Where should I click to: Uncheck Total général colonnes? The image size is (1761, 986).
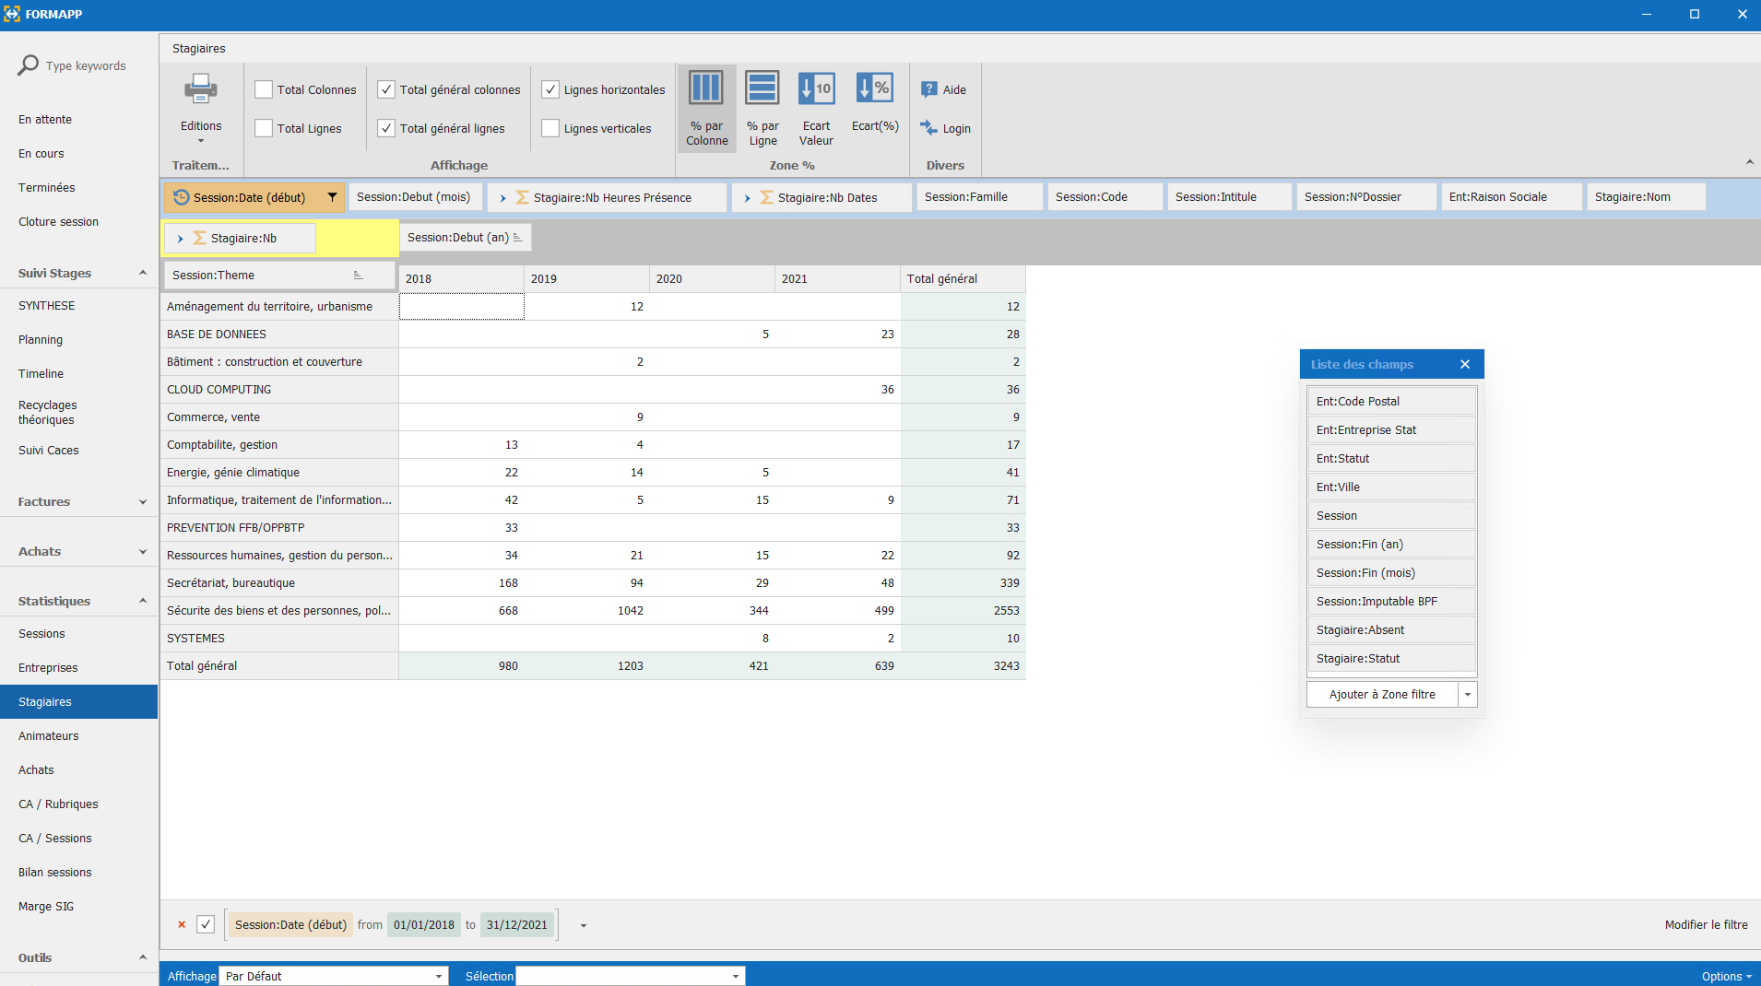pos(386,89)
